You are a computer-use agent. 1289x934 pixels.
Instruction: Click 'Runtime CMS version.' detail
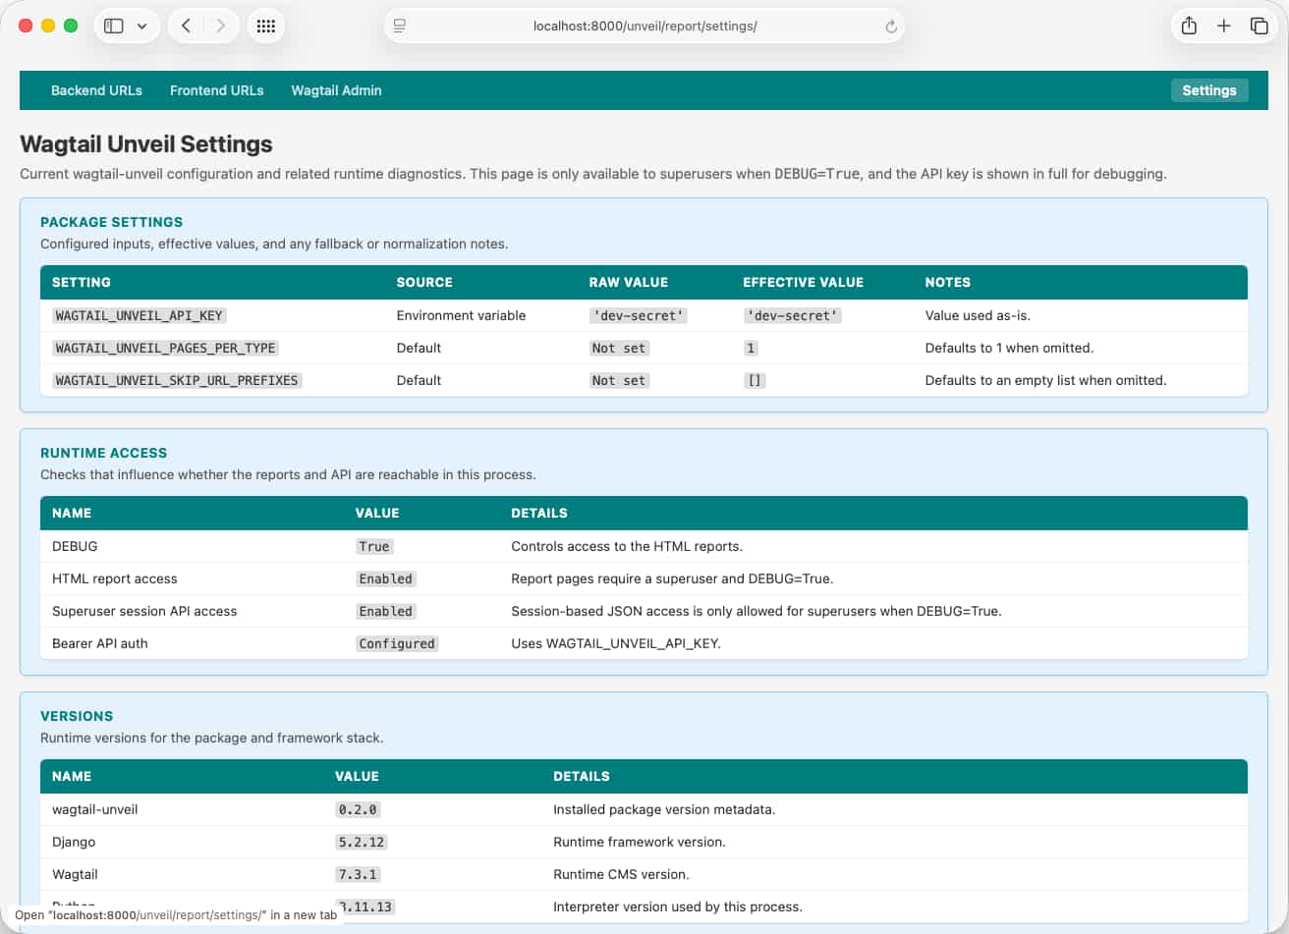[x=621, y=874]
